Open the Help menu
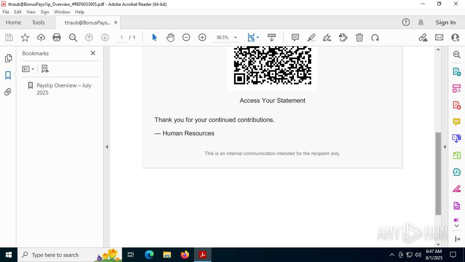This screenshot has height=262, width=465. click(x=80, y=12)
